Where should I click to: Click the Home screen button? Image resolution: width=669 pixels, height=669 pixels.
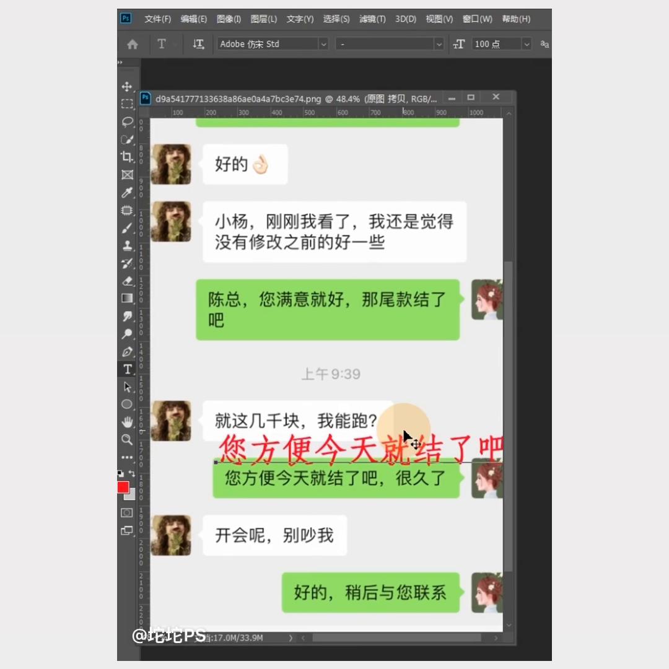131,44
